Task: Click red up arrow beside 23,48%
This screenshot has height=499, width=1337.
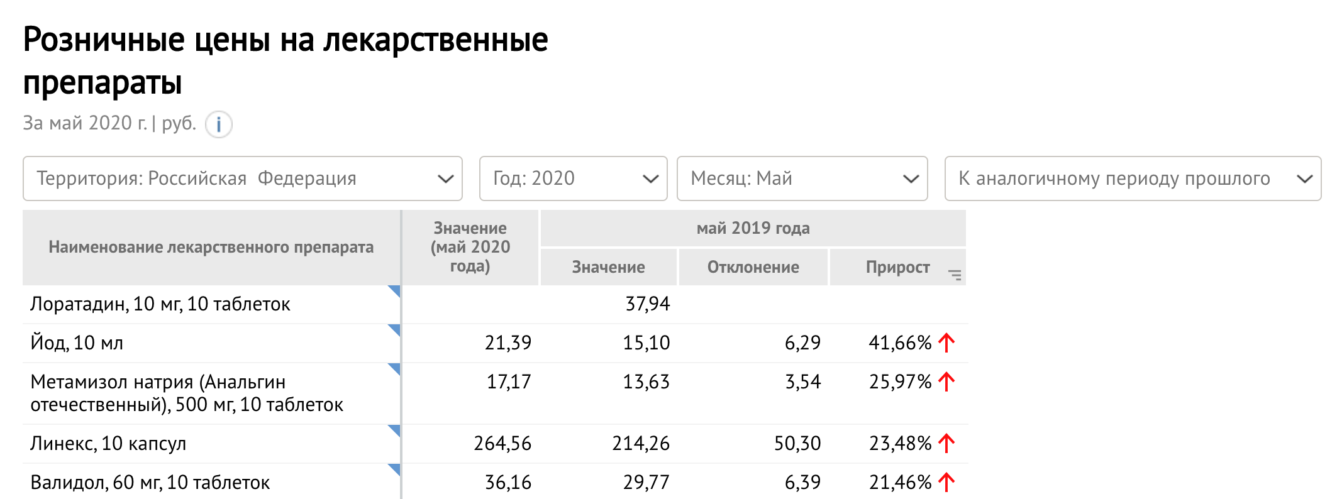Action: tap(946, 443)
